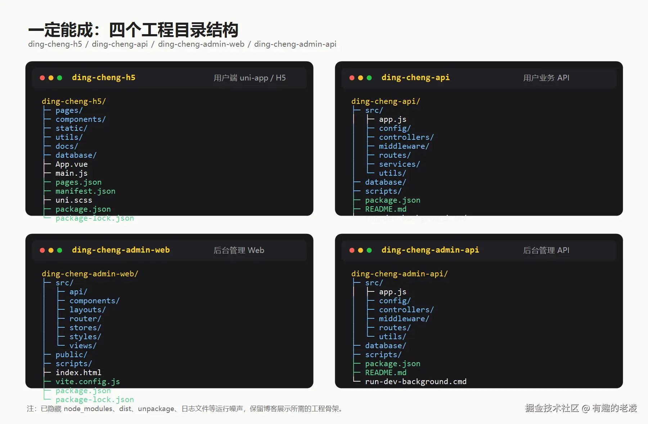
Task: Click the green dot in ding-cheng-h5 header
Action: pyautogui.click(x=60, y=78)
